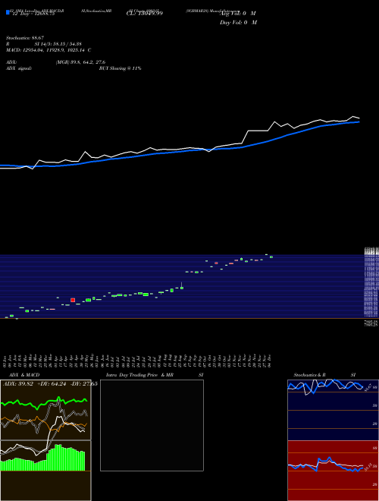Click the 'ADX signal:' label
The height and width of the screenshot is (501, 379).
coord(19,68)
